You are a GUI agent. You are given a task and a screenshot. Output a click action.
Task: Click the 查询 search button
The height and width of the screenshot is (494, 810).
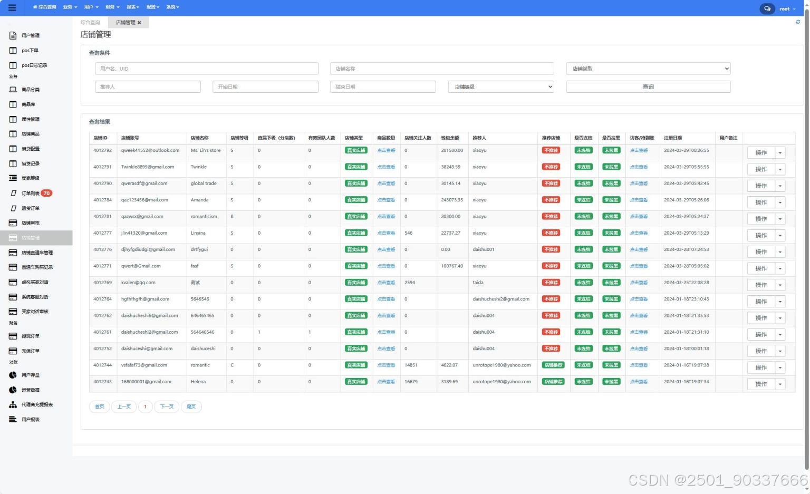tap(648, 86)
